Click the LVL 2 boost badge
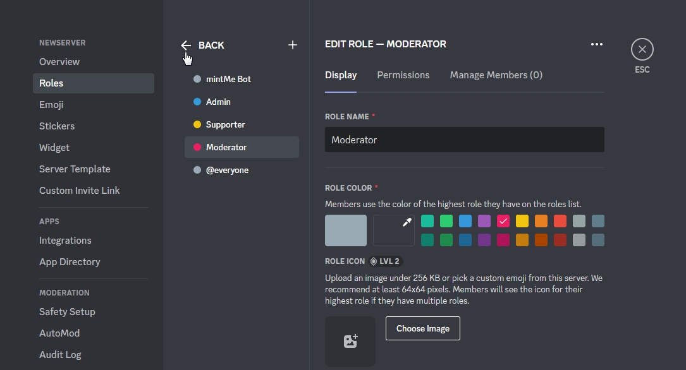The width and height of the screenshot is (686, 370). [x=386, y=261]
